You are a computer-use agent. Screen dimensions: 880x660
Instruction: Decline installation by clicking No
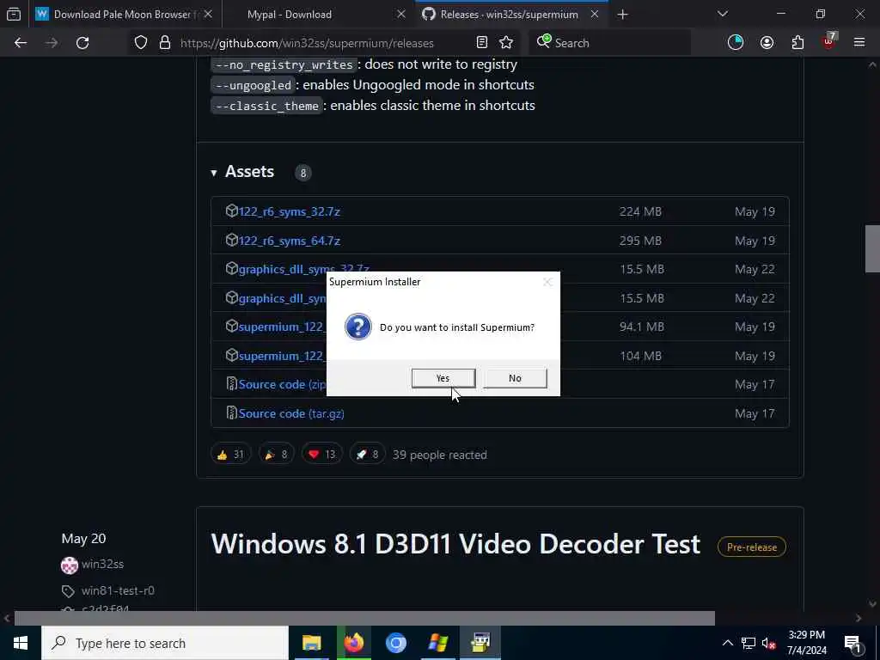(x=515, y=378)
